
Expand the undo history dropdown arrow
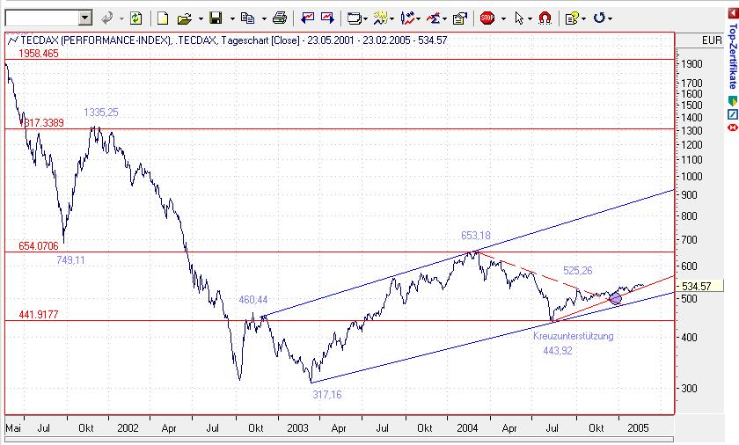click(121, 18)
